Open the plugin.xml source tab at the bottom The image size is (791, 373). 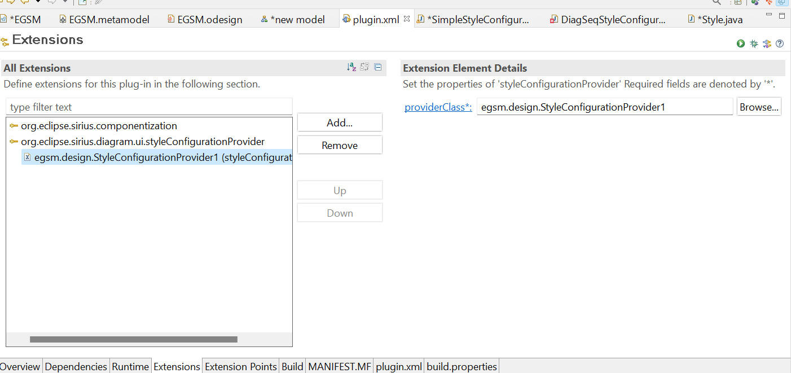(x=399, y=366)
